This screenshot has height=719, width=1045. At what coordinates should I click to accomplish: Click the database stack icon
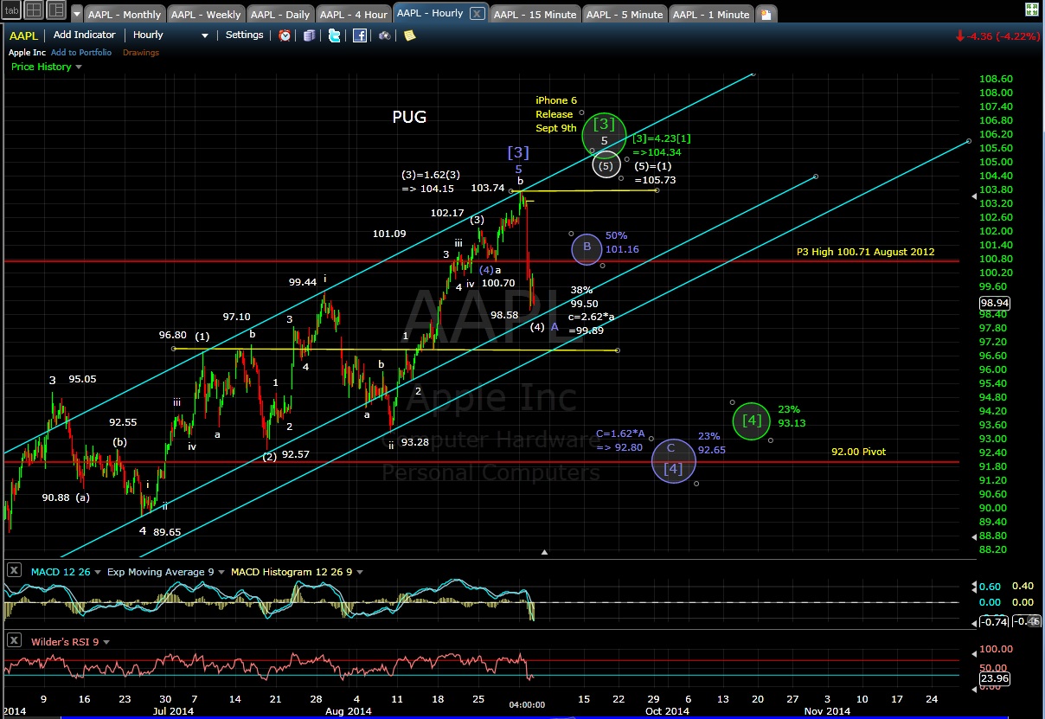(309, 35)
